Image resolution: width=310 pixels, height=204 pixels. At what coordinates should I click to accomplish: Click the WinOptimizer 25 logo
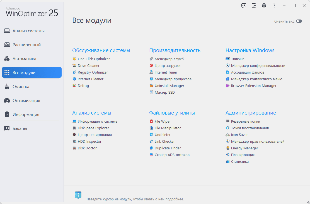click(x=32, y=12)
